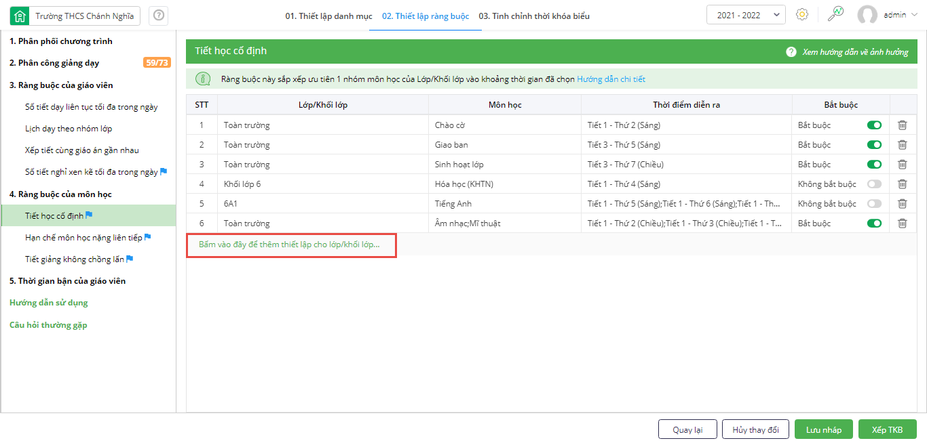Image resolution: width=927 pixels, height=445 pixels.
Task: Enable the toggle for Hóa học (KHTN) row
Action: coord(874,184)
